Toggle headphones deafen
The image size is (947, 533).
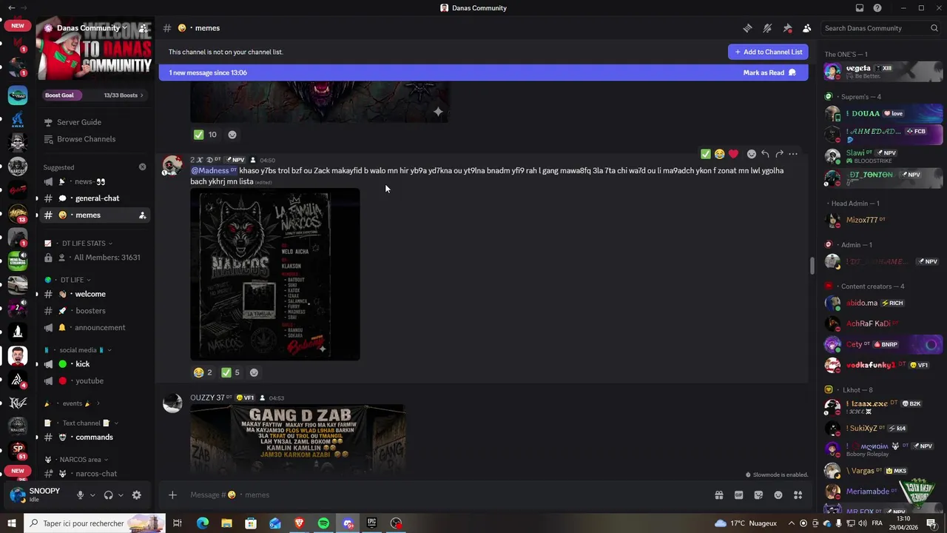coord(108,495)
